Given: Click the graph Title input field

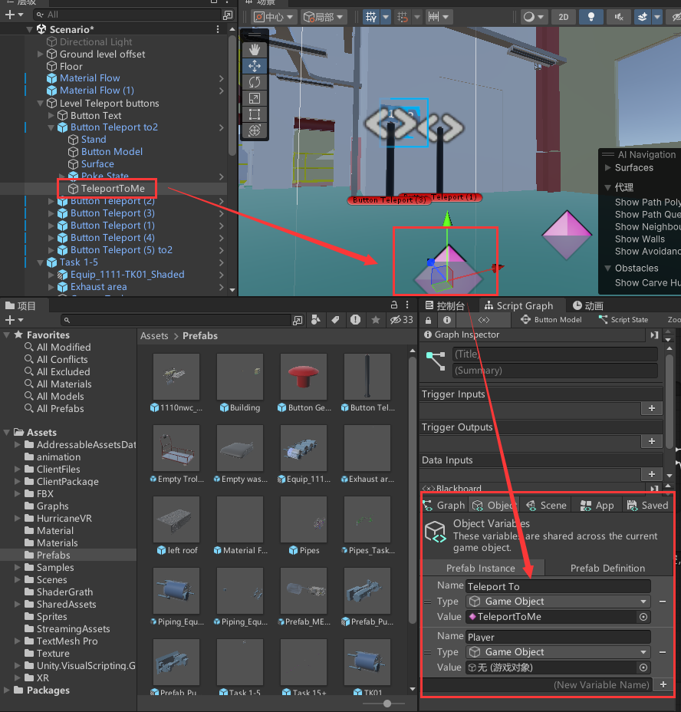Looking at the screenshot, I should click(x=554, y=354).
